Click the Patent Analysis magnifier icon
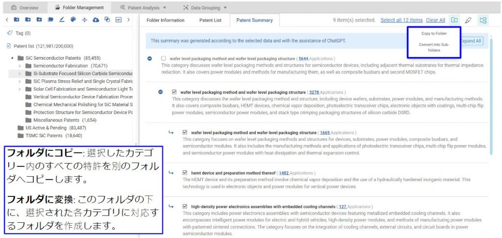 point(123,7)
